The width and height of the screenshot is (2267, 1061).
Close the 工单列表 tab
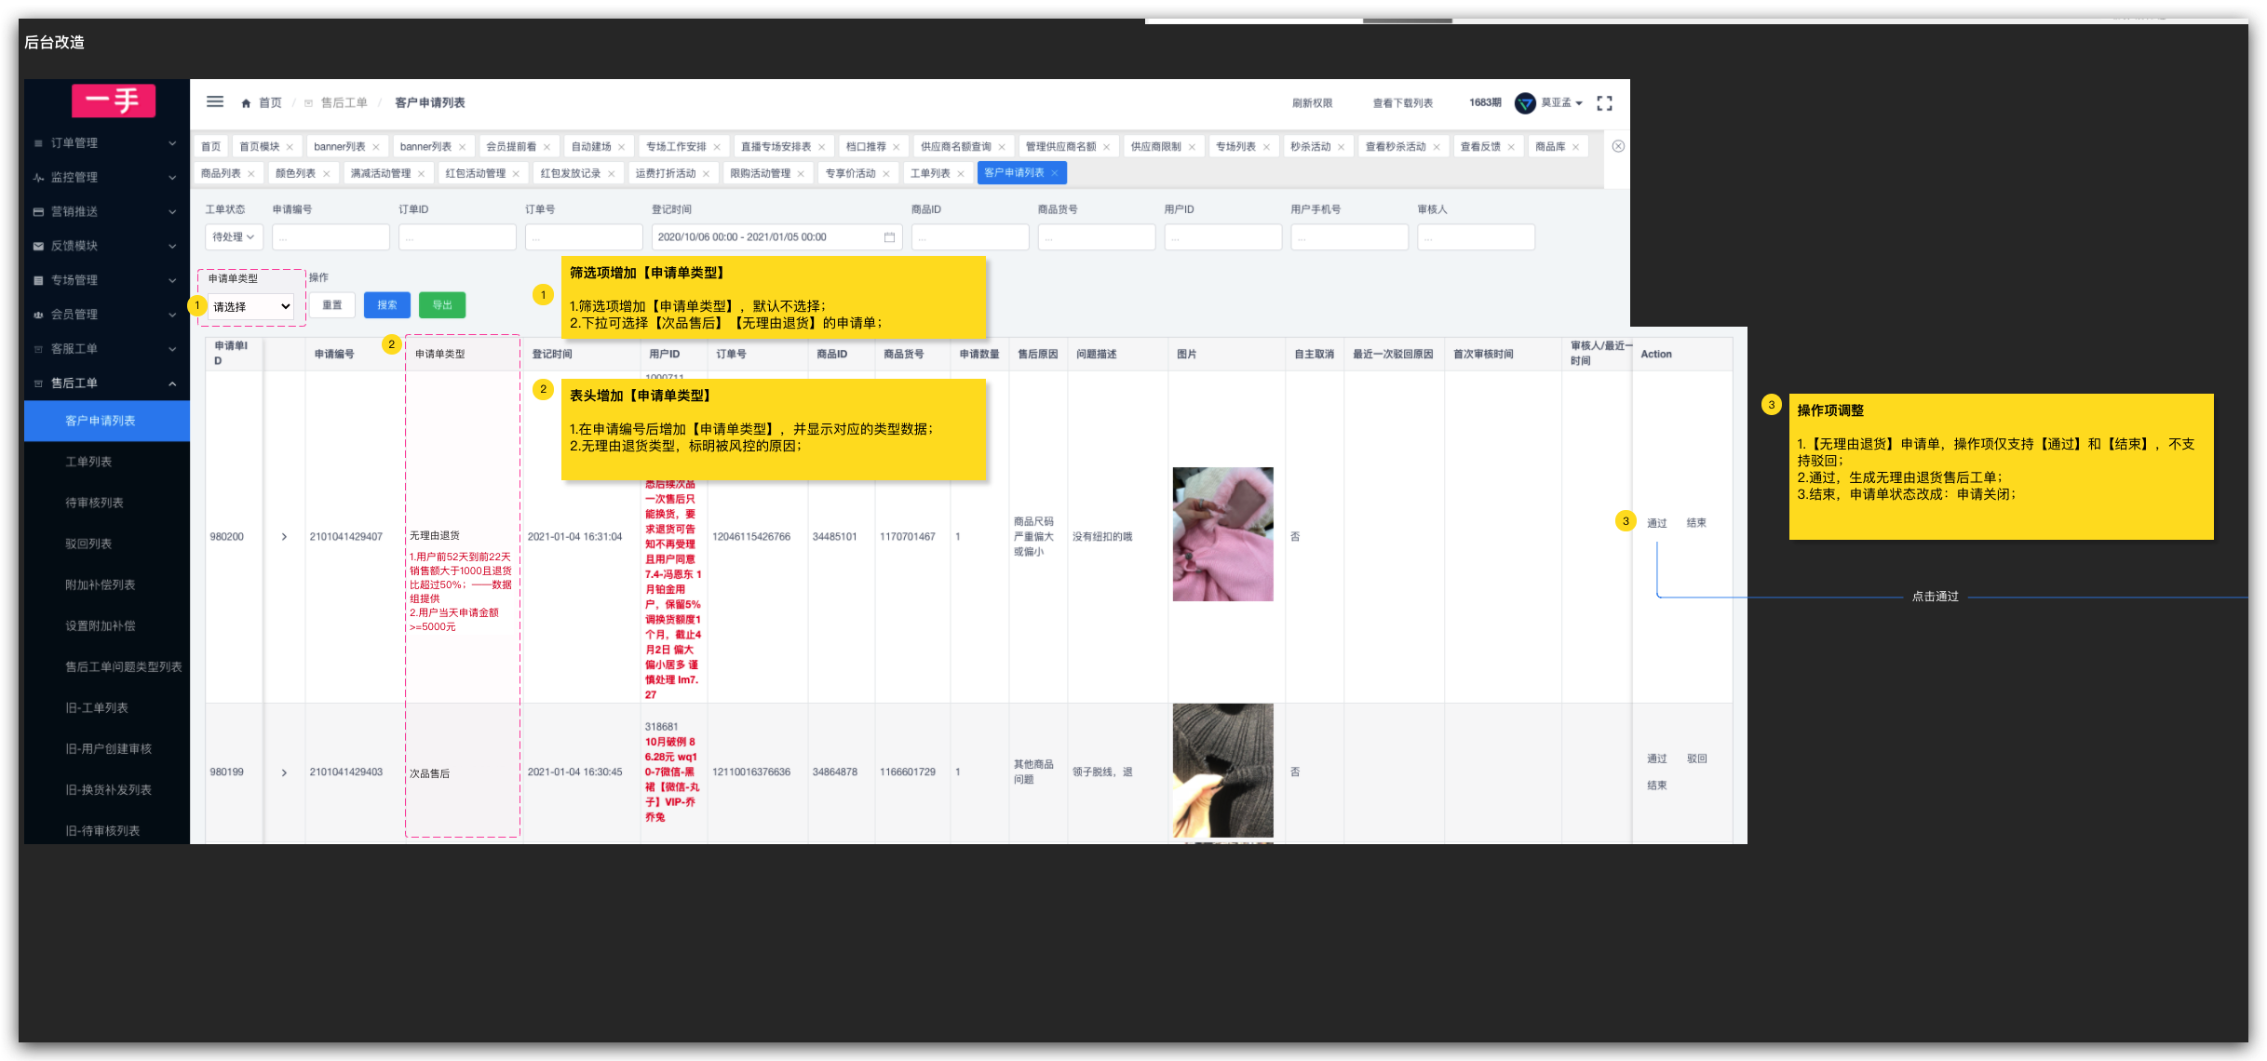(x=960, y=174)
